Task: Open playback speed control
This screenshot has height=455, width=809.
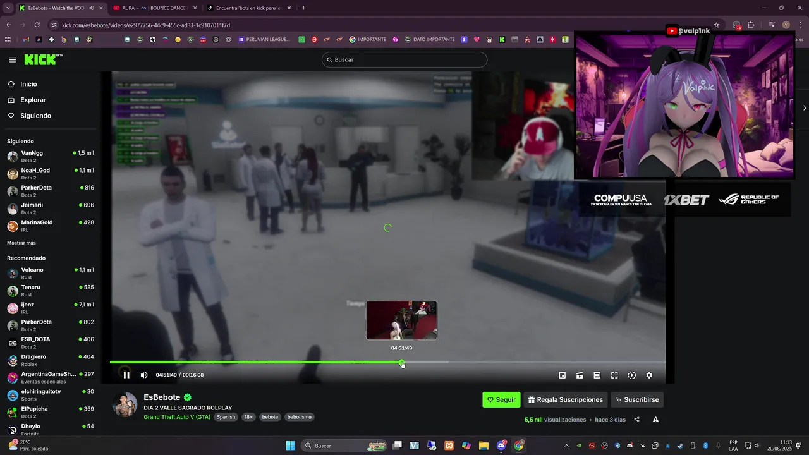Action: pos(631,375)
